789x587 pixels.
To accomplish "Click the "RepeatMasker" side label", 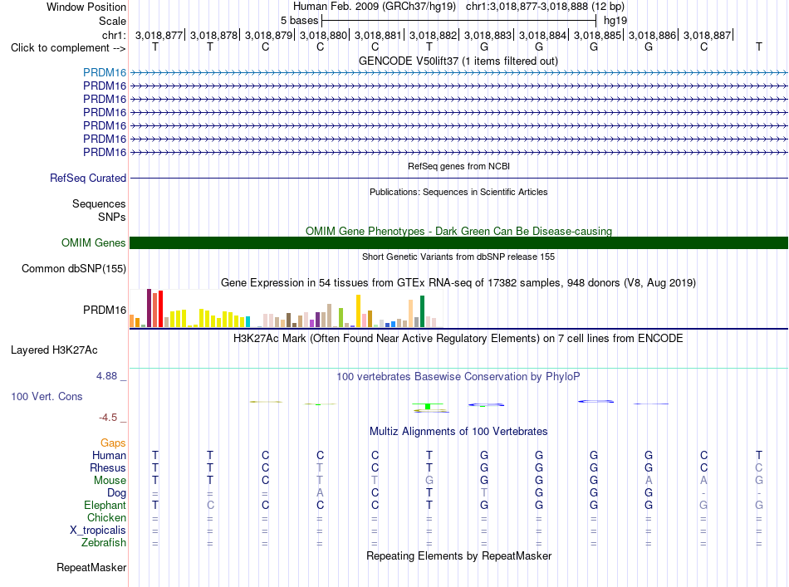I will click(91, 567).
